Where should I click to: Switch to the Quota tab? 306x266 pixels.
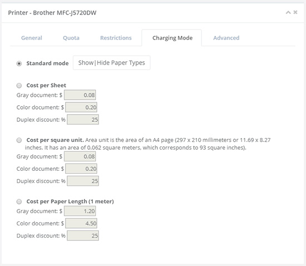point(71,38)
